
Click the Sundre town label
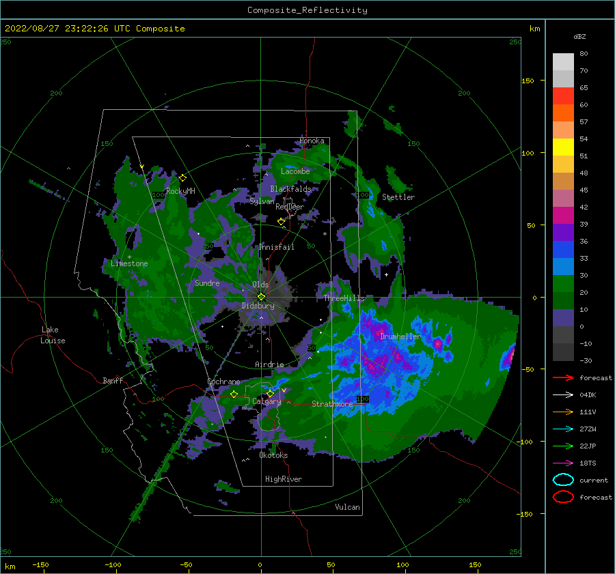tap(207, 283)
